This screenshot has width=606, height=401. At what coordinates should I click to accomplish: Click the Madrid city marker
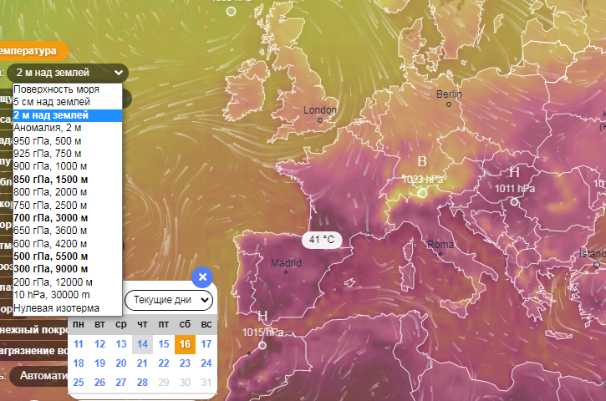(x=286, y=272)
